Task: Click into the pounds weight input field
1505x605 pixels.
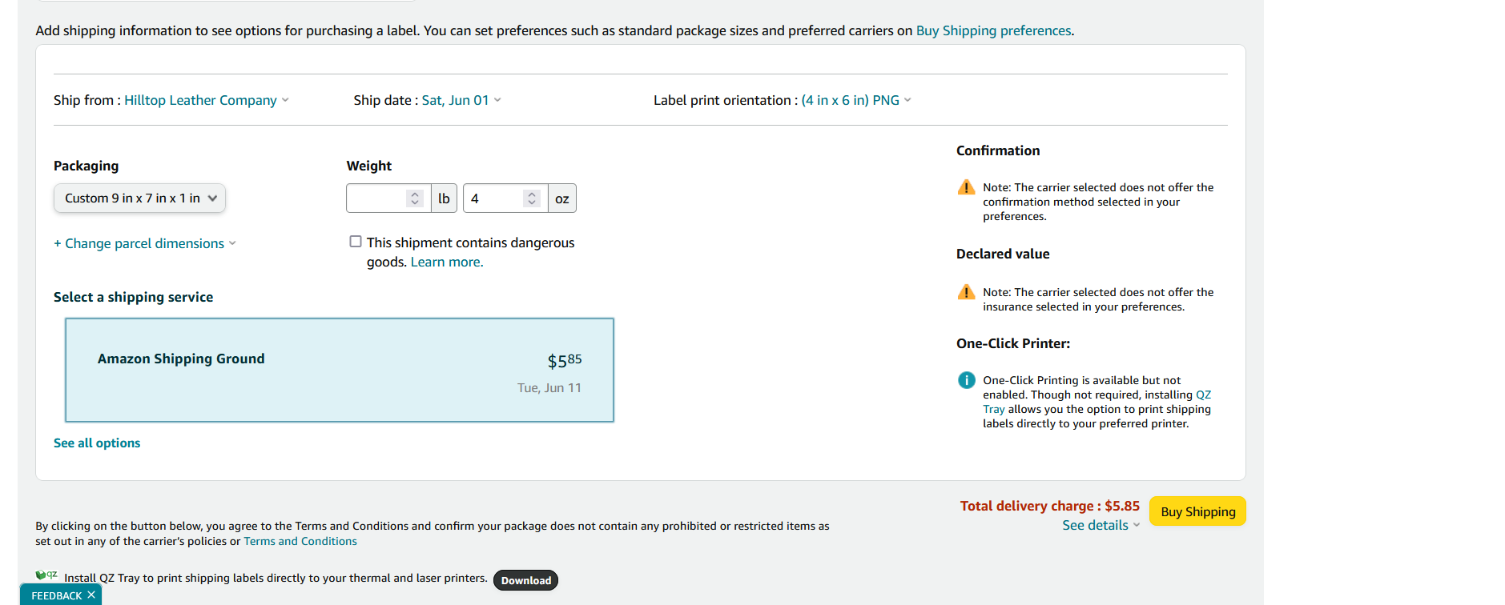Action: click(x=376, y=198)
